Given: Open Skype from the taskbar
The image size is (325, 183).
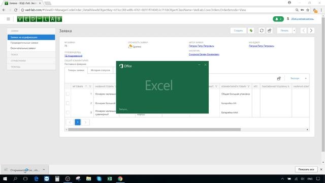Looking at the screenshot, I should pos(99,178).
